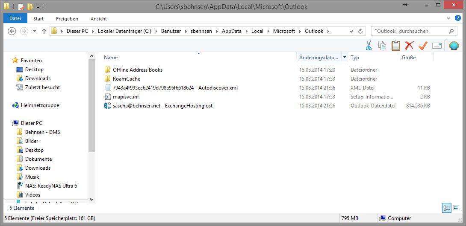Click the 814.536 KB size cell
This screenshot has width=466, height=226.
pos(418,106)
